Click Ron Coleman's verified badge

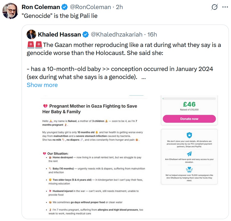click(x=64, y=7)
